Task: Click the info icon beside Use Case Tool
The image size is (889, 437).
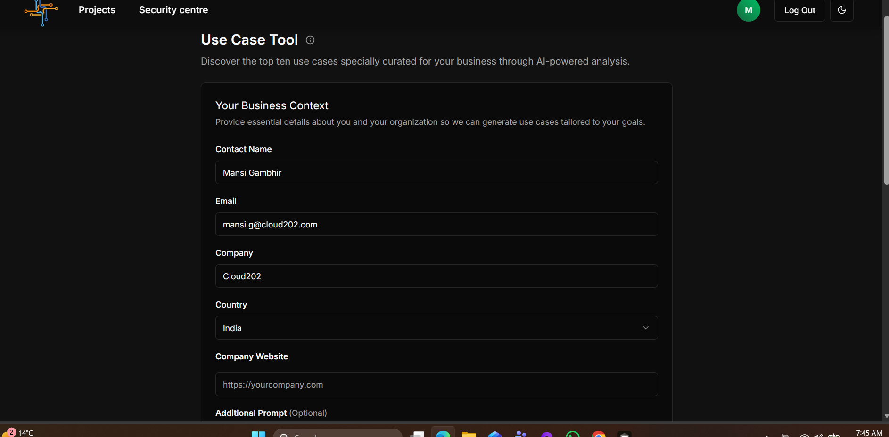Action: pyautogui.click(x=310, y=40)
